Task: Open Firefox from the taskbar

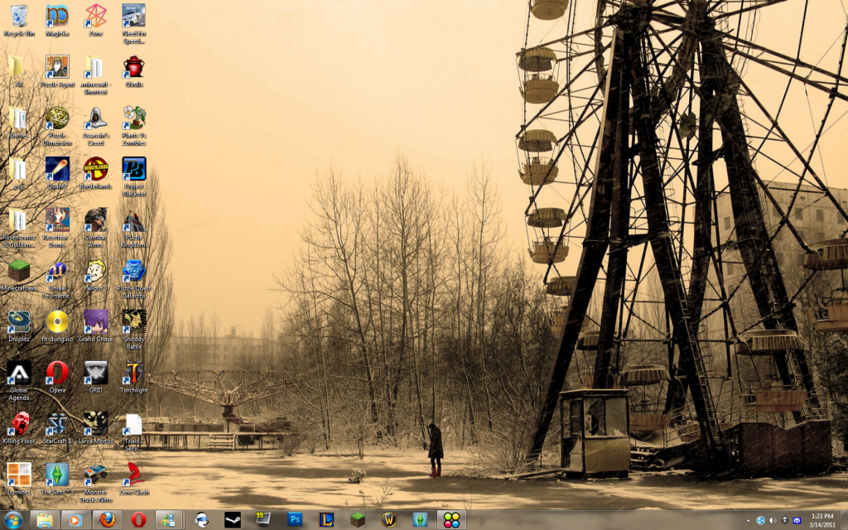Action: tap(107, 519)
